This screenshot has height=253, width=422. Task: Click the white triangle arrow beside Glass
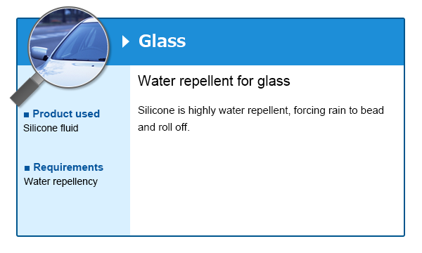click(x=125, y=41)
